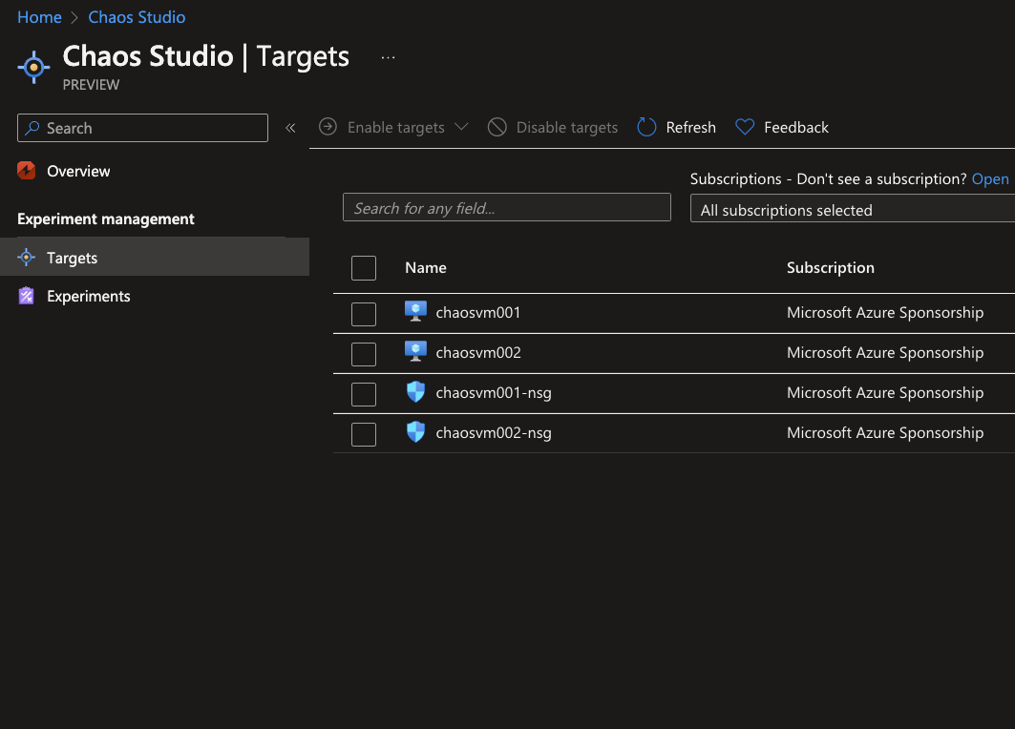Open the ellipsis more options menu
The width and height of the screenshot is (1015, 729).
(388, 57)
